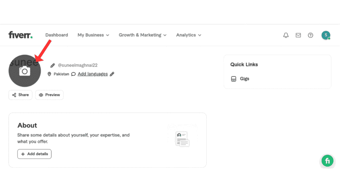Expand the Growth & Marketing dropdown
This screenshot has height=191, width=340.
[x=142, y=35]
